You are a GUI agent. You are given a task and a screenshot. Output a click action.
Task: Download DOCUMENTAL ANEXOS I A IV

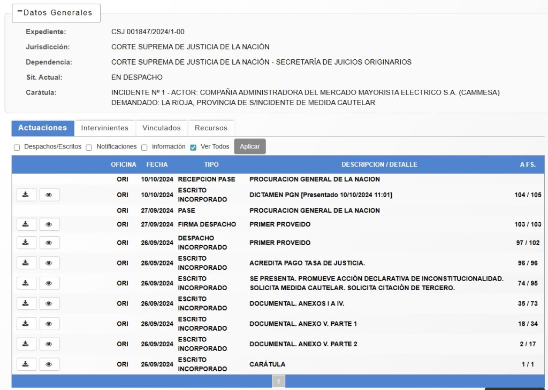pyautogui.click(x=26, y=303)
